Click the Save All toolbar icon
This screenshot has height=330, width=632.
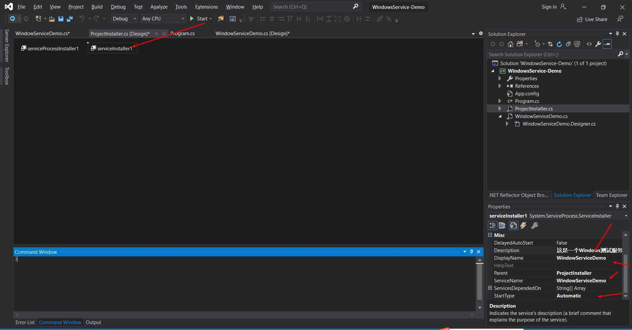tap(69, 19)
